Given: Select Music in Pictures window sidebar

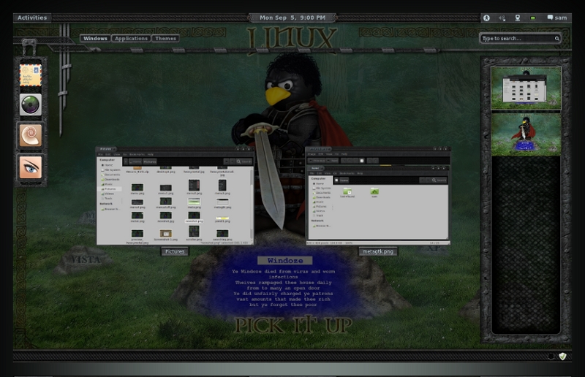Looking at the screenshot, I should click(107, 184).
